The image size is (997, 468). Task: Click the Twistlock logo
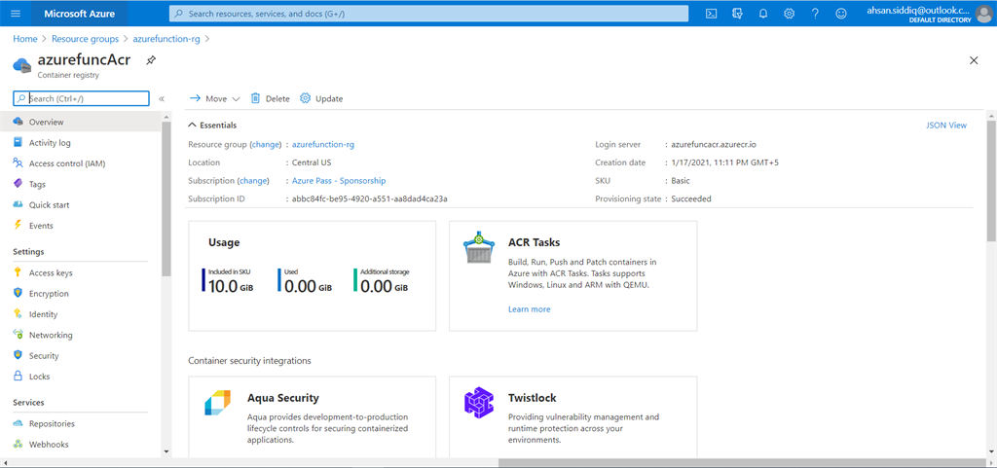[x=479, y=402]
